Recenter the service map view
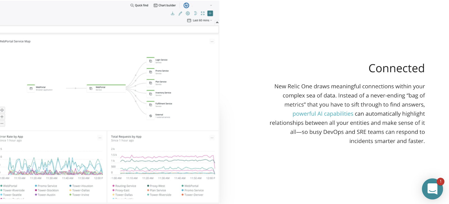449x204 pixels. click(2, 110)
